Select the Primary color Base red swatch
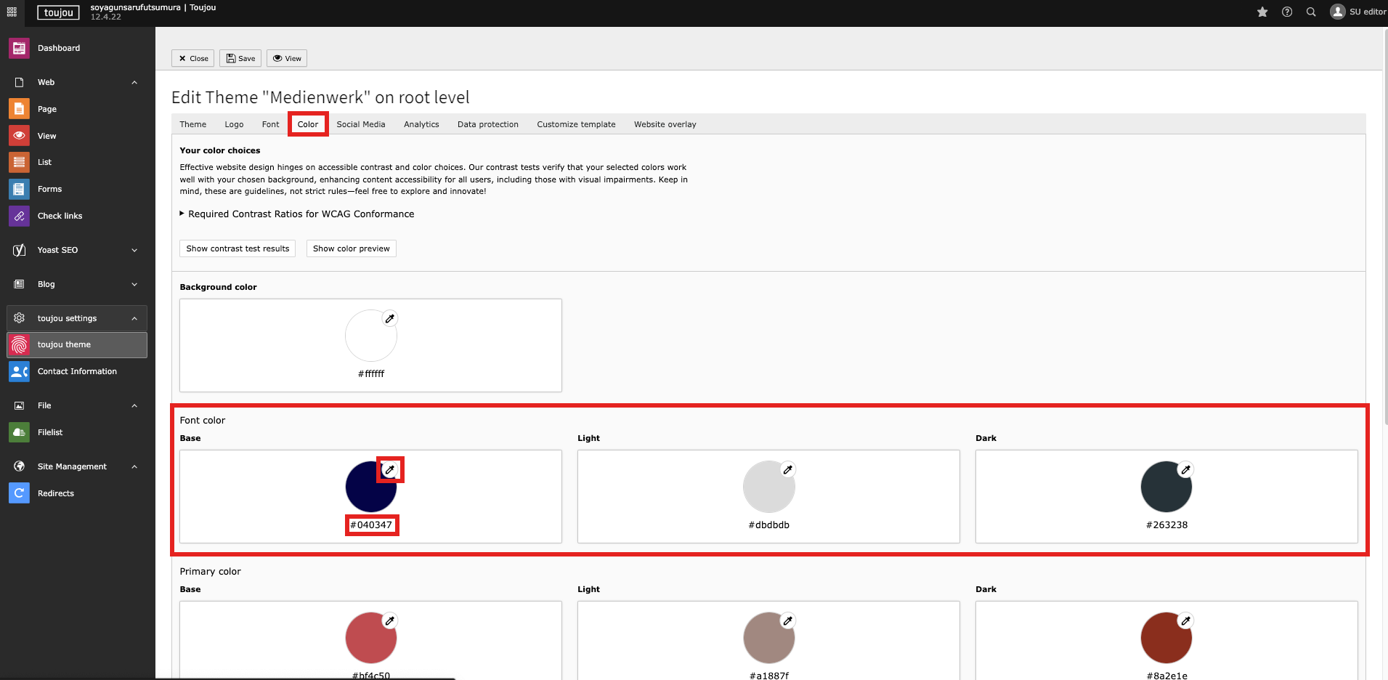The height and width of the screenshot is (680, 1388). pyautogui.click(x=371, y=638)
